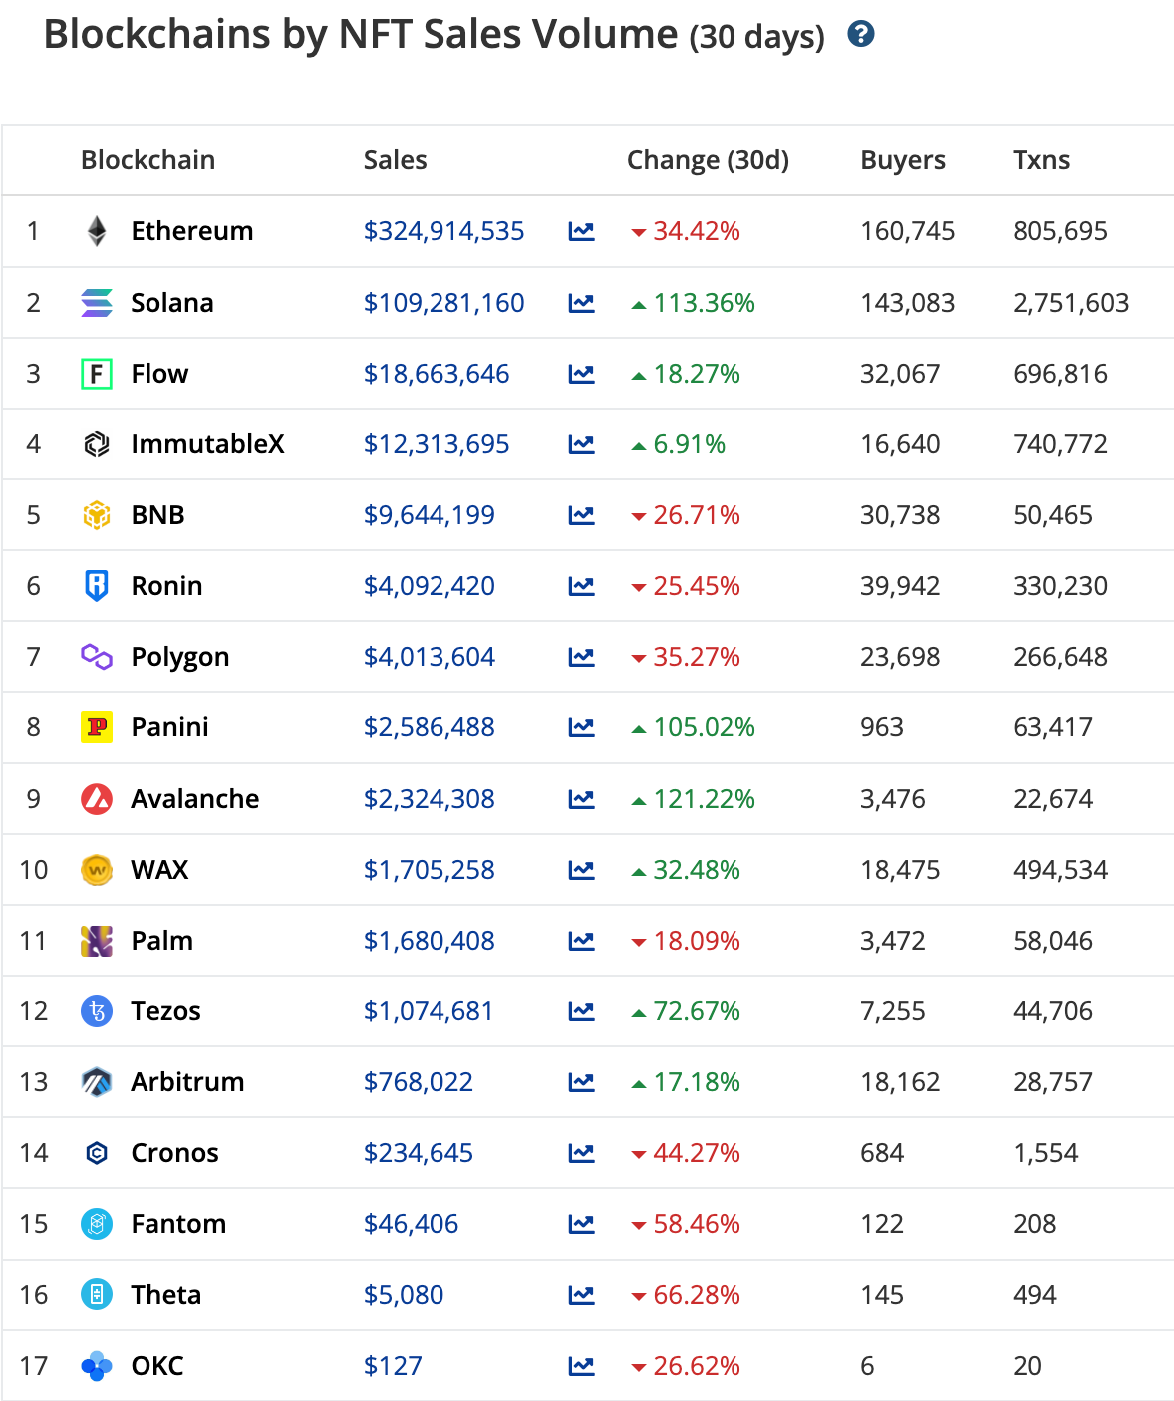Click Fantom sales value $46,406
1174x1401 pixels.
click(x=412, y=1224)
